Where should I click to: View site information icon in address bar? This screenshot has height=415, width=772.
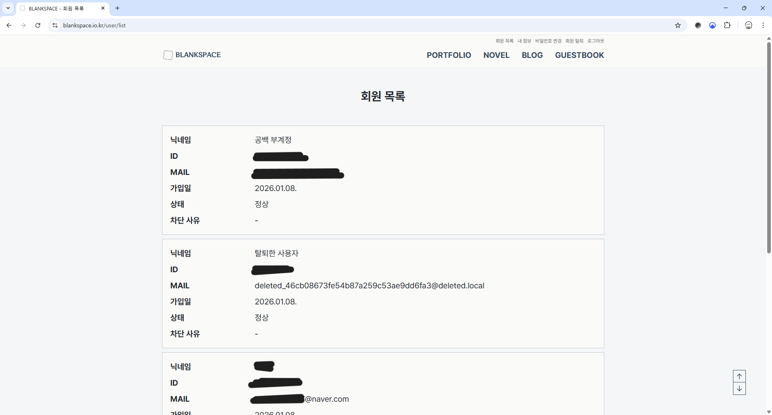point(55,25)
